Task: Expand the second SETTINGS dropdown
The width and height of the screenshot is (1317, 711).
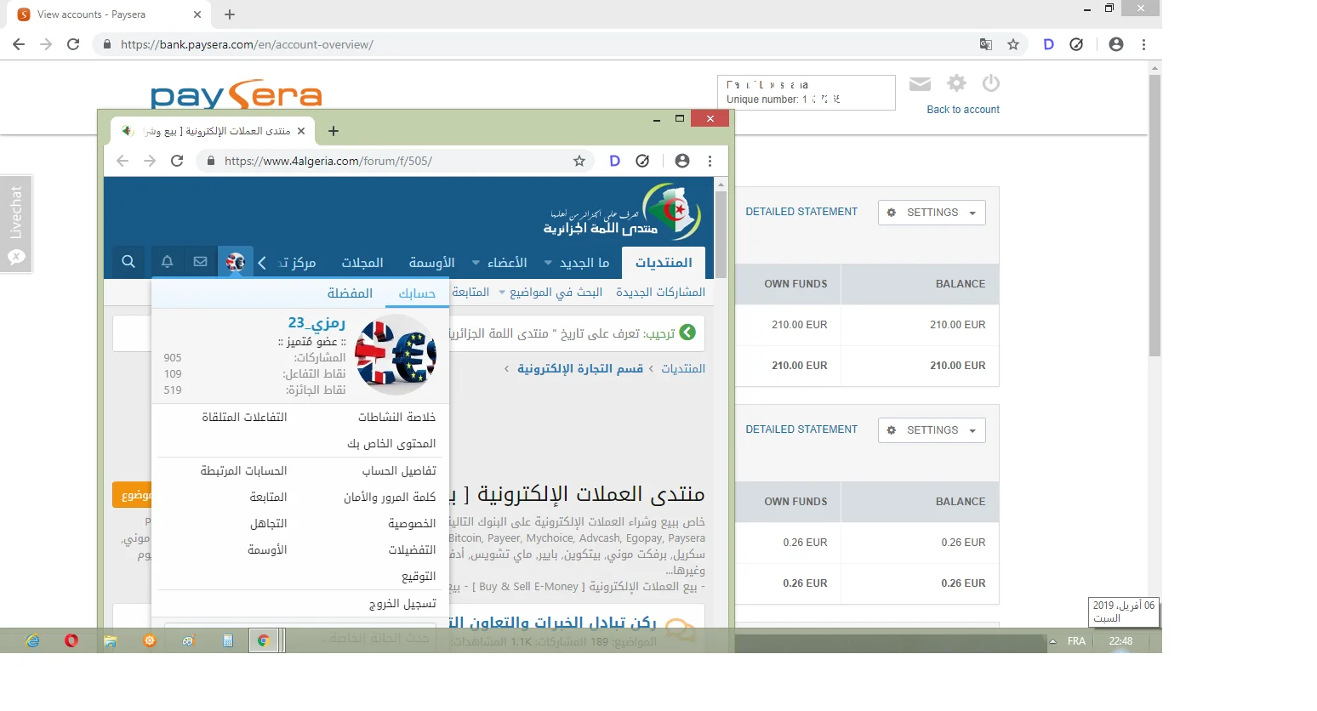Action: click(x=932, y=430)
